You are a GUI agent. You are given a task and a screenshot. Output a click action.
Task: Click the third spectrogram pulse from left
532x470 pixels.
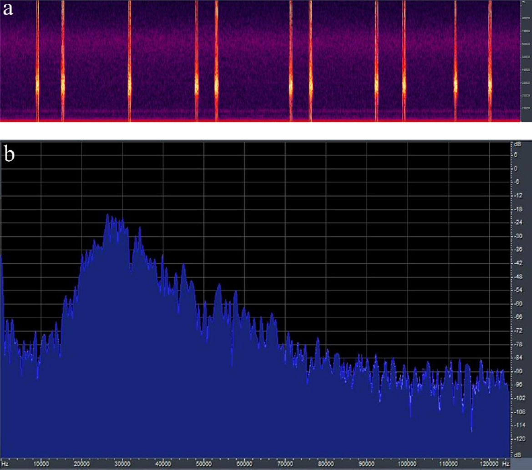click(130, 61)
